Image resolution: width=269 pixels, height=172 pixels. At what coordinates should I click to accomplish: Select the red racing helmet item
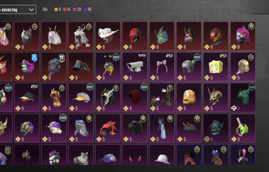tap(135, 36)
